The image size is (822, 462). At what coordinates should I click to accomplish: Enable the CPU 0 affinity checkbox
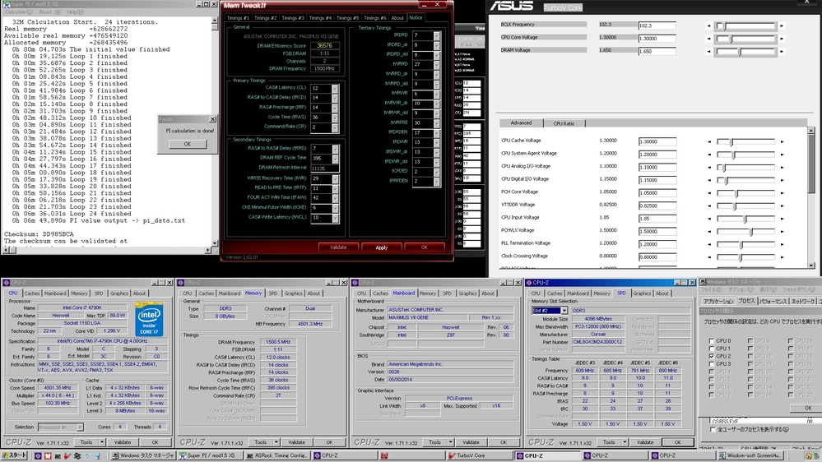coord(712,341)
